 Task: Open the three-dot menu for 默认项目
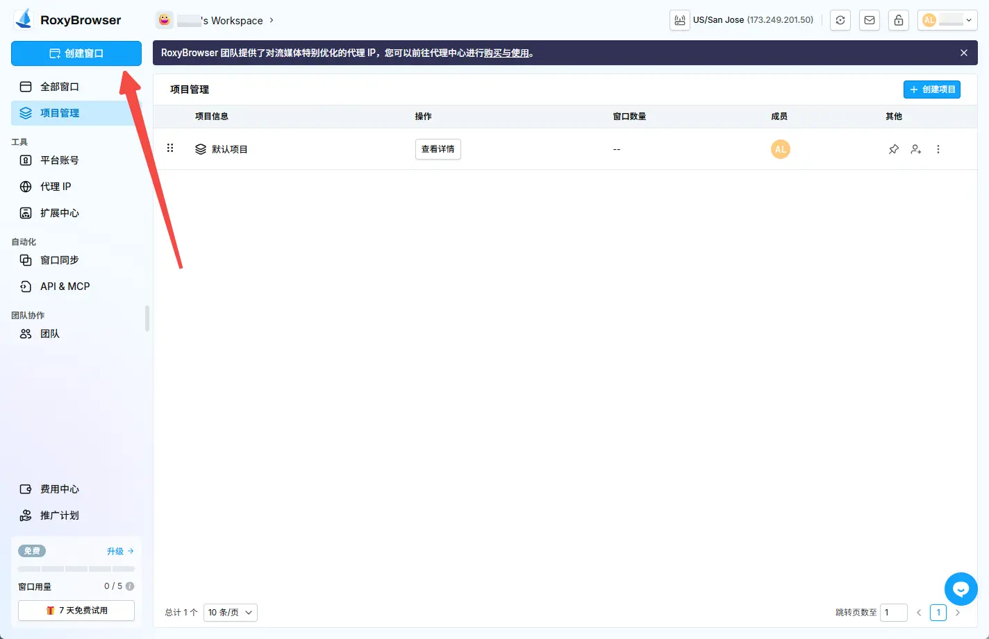(938, 148)
